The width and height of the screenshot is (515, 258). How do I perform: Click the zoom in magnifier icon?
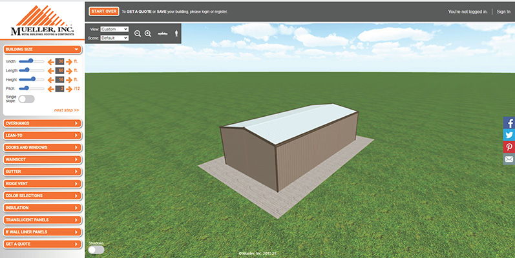tap(148, 34)
